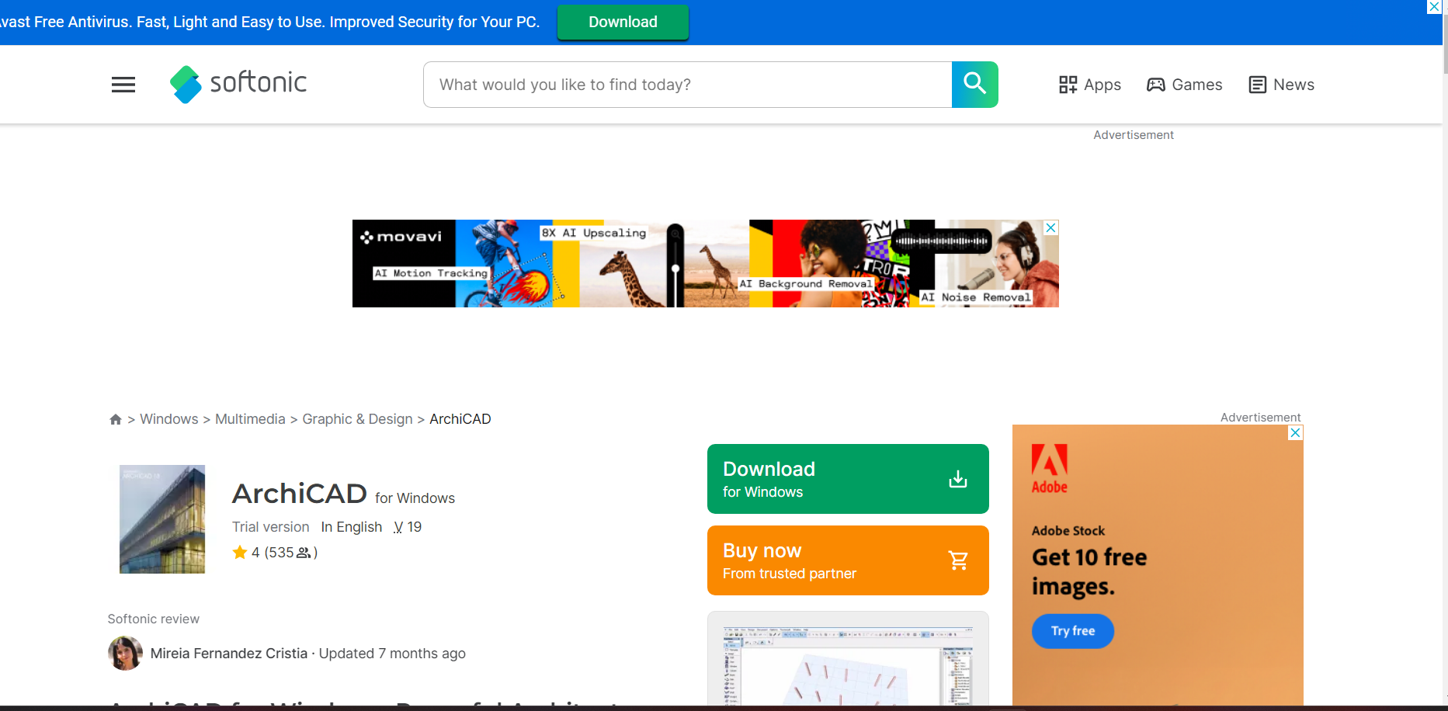Close the Adobe Stock ad

(x=1295, y=433)
